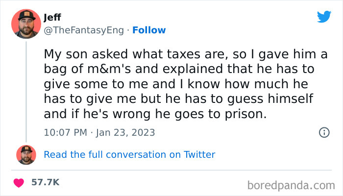This screenshot has height=196, width=343.
Task: Click the horizontal divider above the like count
Action: (x=171, y=169)
